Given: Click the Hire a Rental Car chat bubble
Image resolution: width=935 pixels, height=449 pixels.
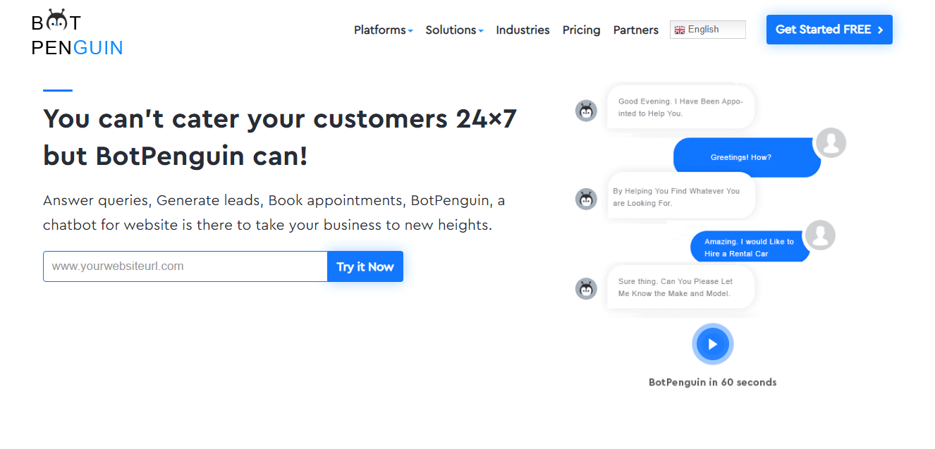Looking at the screenshot, I should point(749,247).
